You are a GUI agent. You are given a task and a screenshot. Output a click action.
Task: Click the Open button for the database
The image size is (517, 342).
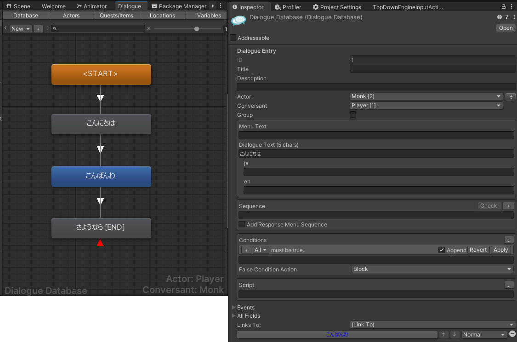505,28
